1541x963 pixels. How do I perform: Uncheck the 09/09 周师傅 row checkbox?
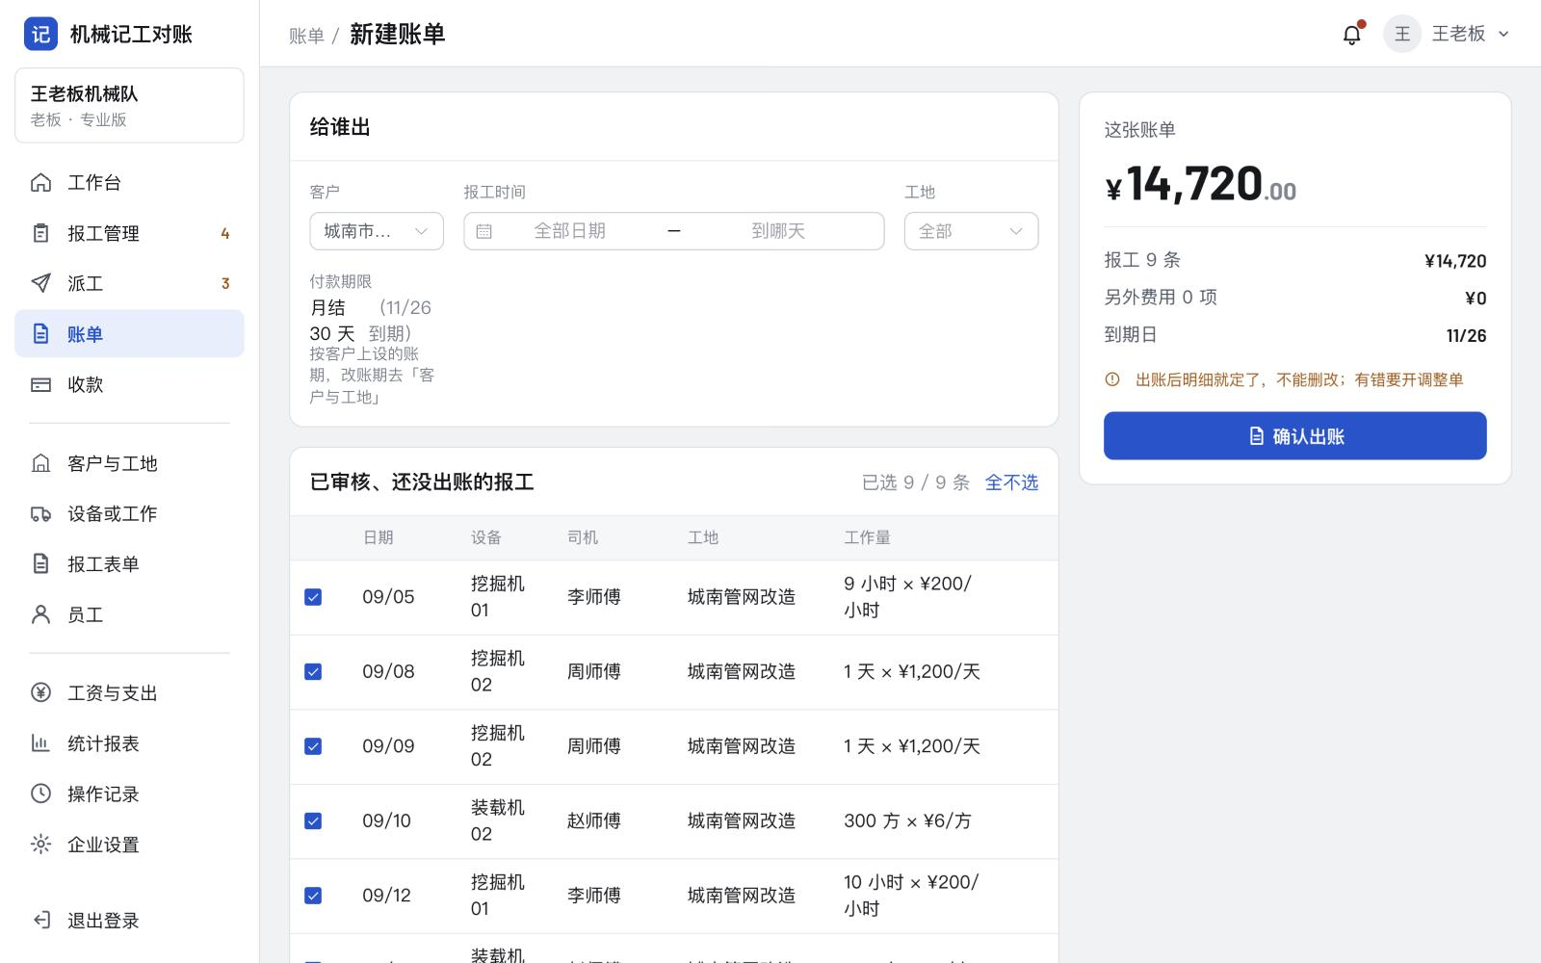pos(313,746)
